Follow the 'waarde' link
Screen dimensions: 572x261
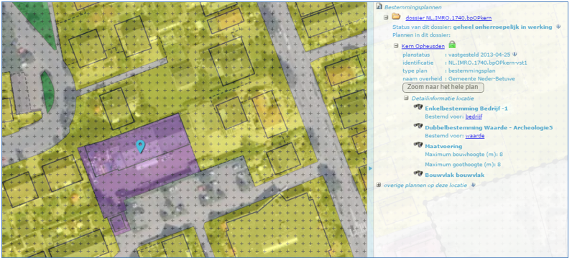[475, 135]
